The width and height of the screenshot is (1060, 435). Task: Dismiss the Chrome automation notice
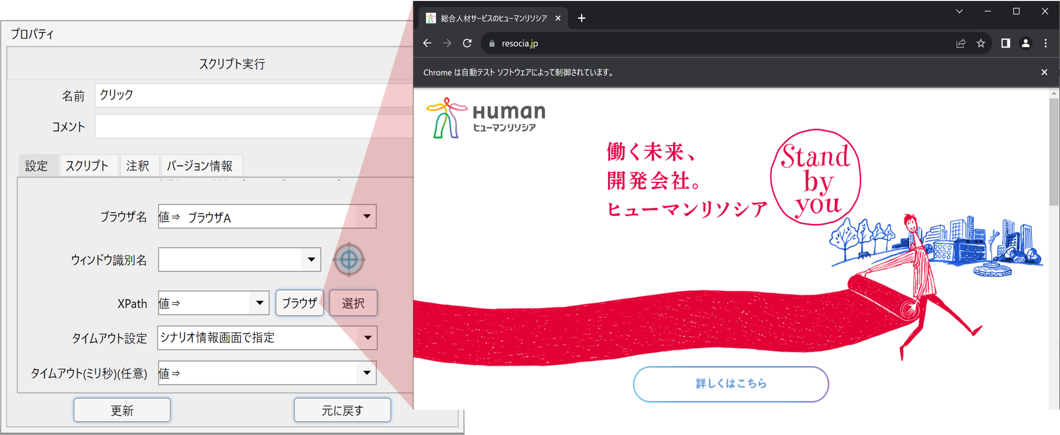coord(1044,72)
